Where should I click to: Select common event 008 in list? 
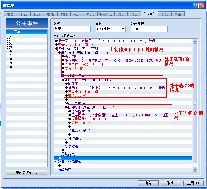[27, 59]
